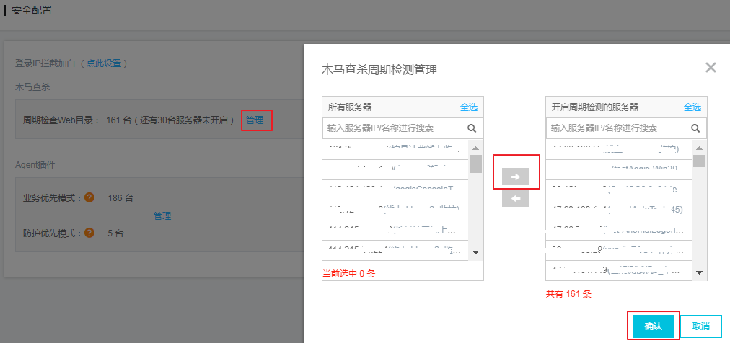Click help icon beside 业务优先模式
Image resolution: width=730 pixels, height=343 pixels.
[90, 197]
